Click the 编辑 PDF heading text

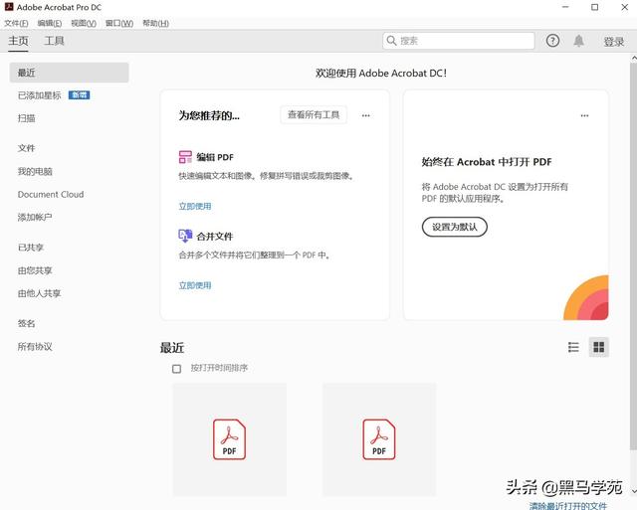point(215,157)
